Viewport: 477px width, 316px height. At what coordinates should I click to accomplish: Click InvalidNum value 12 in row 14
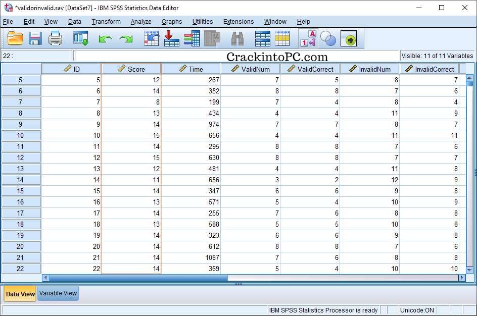point(369,180)
